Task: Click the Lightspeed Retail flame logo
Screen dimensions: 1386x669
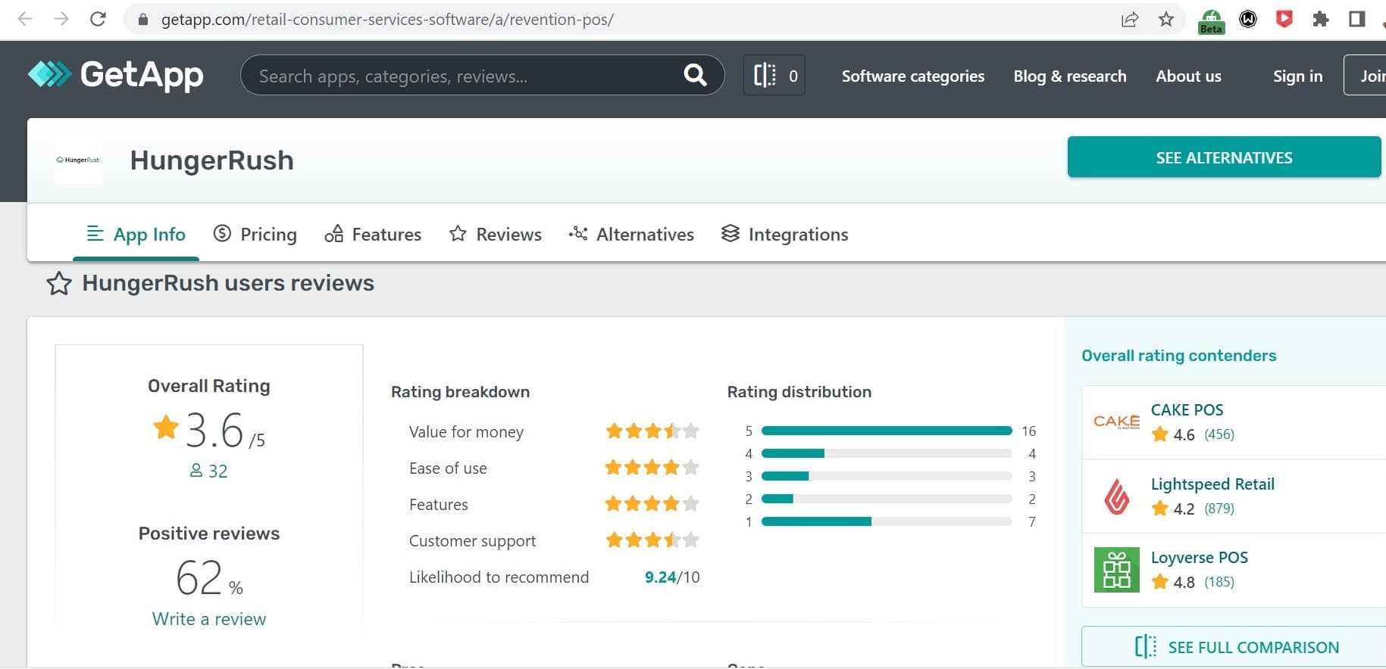Action: tap(1116, 496)
